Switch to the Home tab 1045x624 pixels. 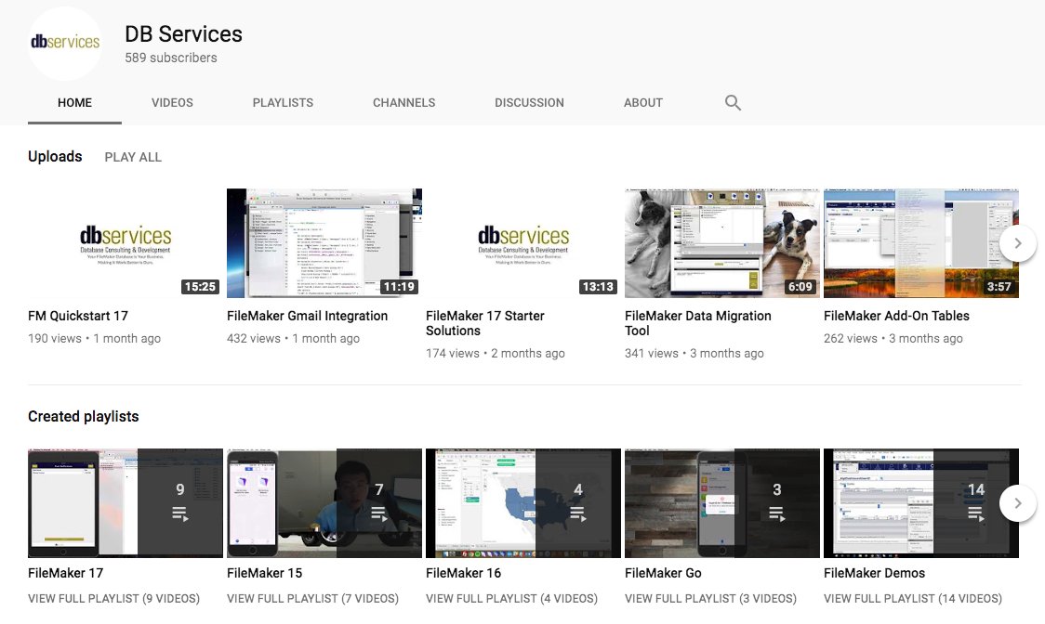coord(74,102)
